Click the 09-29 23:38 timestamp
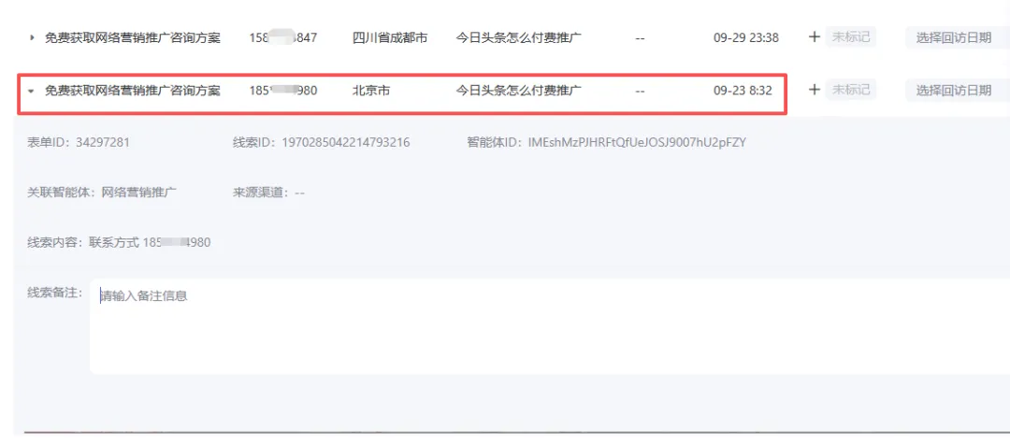 click(745, 38)
